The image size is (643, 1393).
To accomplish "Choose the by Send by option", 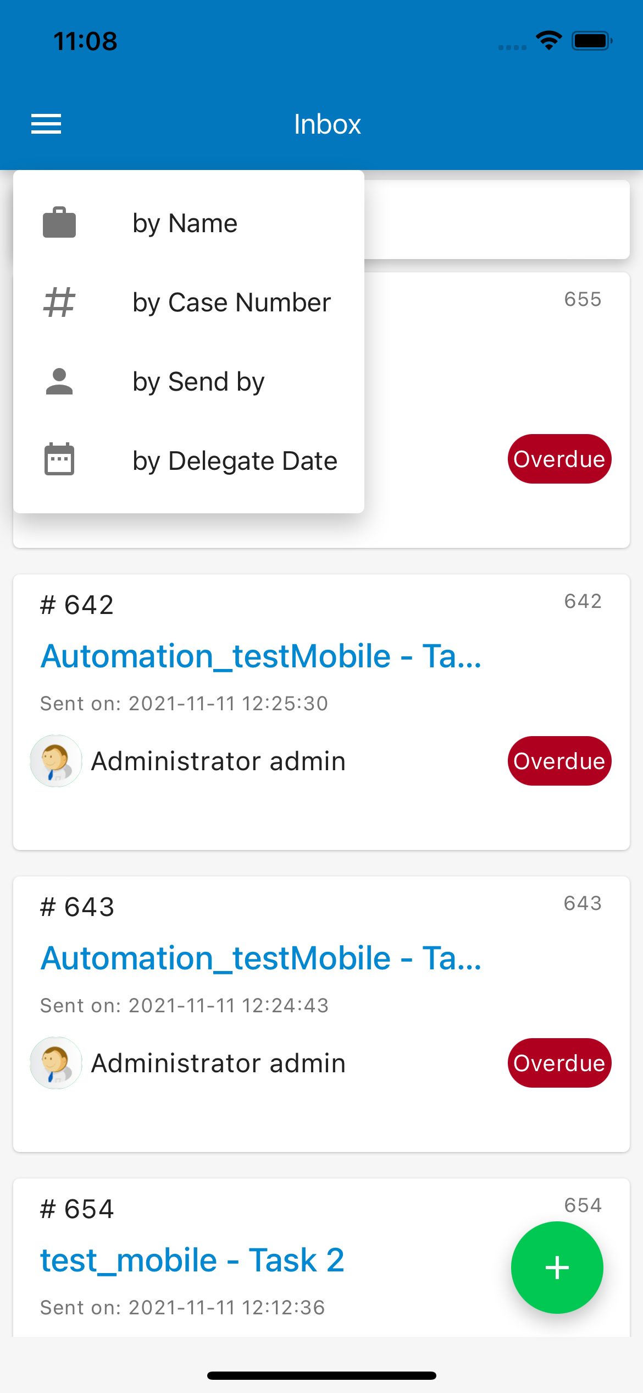I will 198,382.
